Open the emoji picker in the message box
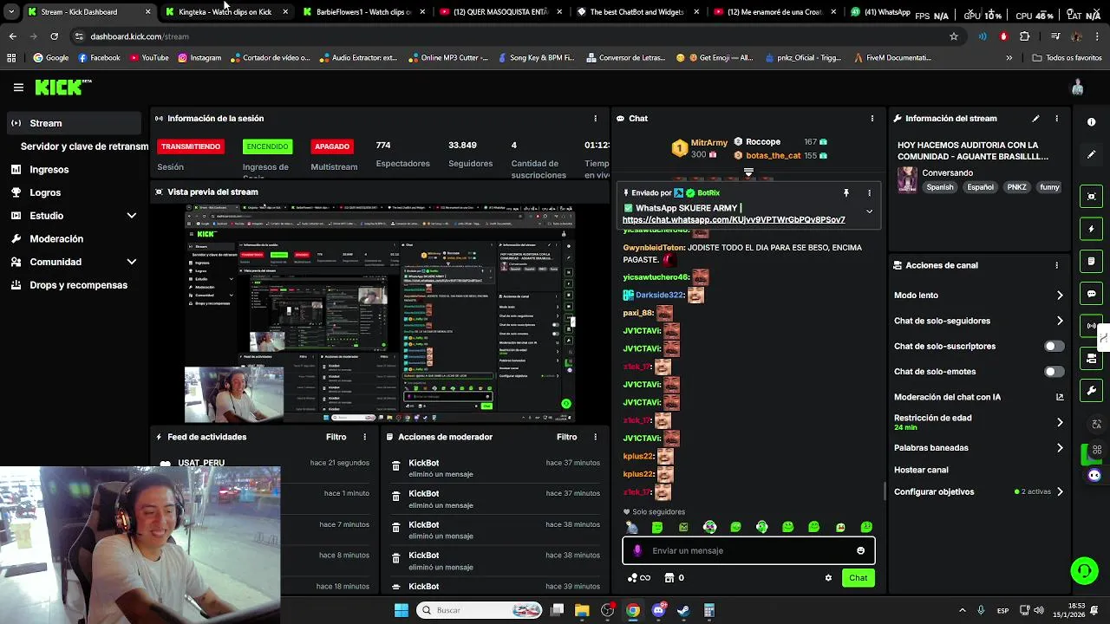 (860, 550)
